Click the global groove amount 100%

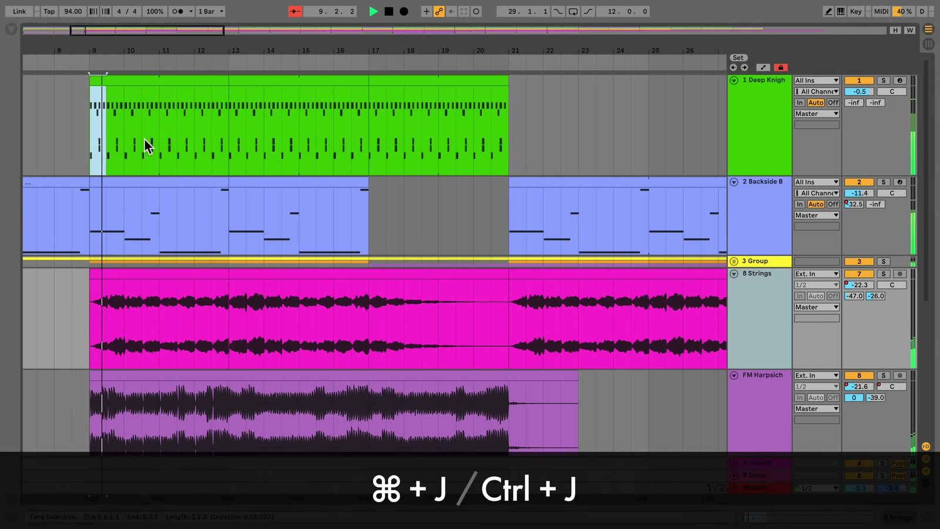click(155, 11)
